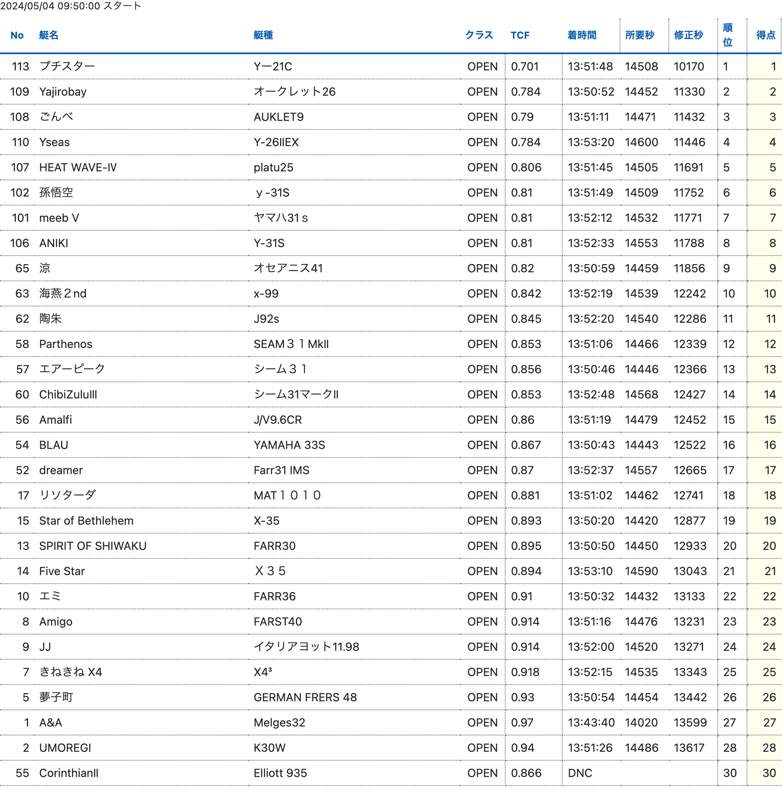
Task: Click the Melges32 boat type cell
Action: tap(279, 722)
